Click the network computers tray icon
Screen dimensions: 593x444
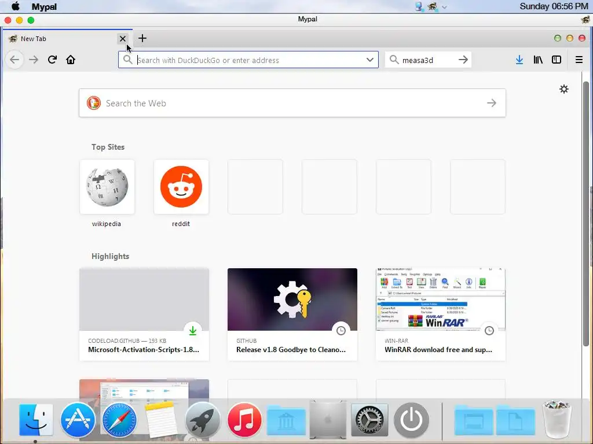pyautogui.click(x=419, y=6)
